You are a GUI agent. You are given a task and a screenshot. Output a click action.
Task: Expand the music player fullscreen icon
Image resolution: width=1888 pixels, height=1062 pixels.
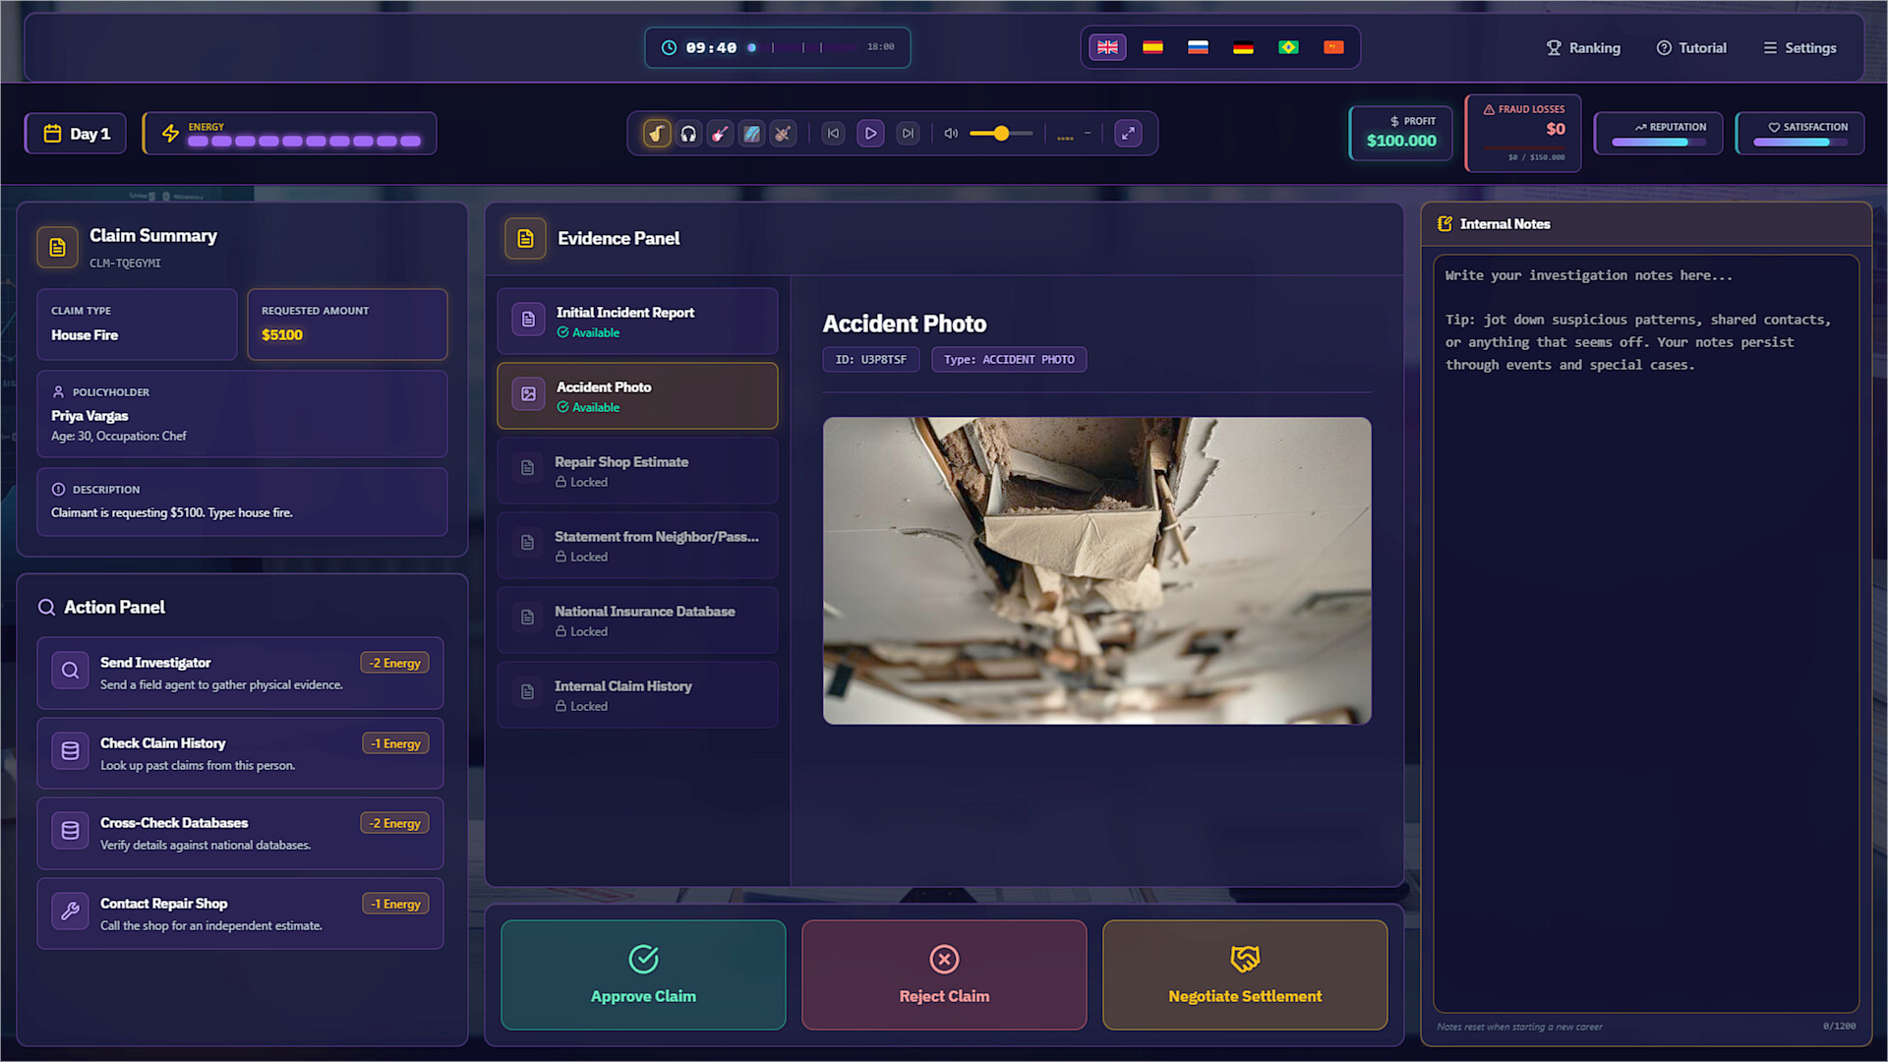1128,134
